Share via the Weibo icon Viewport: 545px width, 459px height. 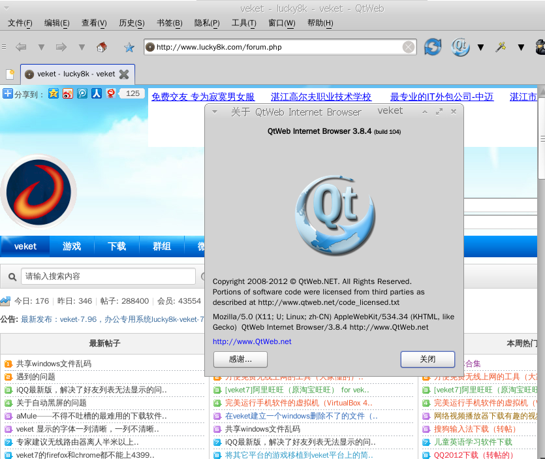(x=68, y=93)
